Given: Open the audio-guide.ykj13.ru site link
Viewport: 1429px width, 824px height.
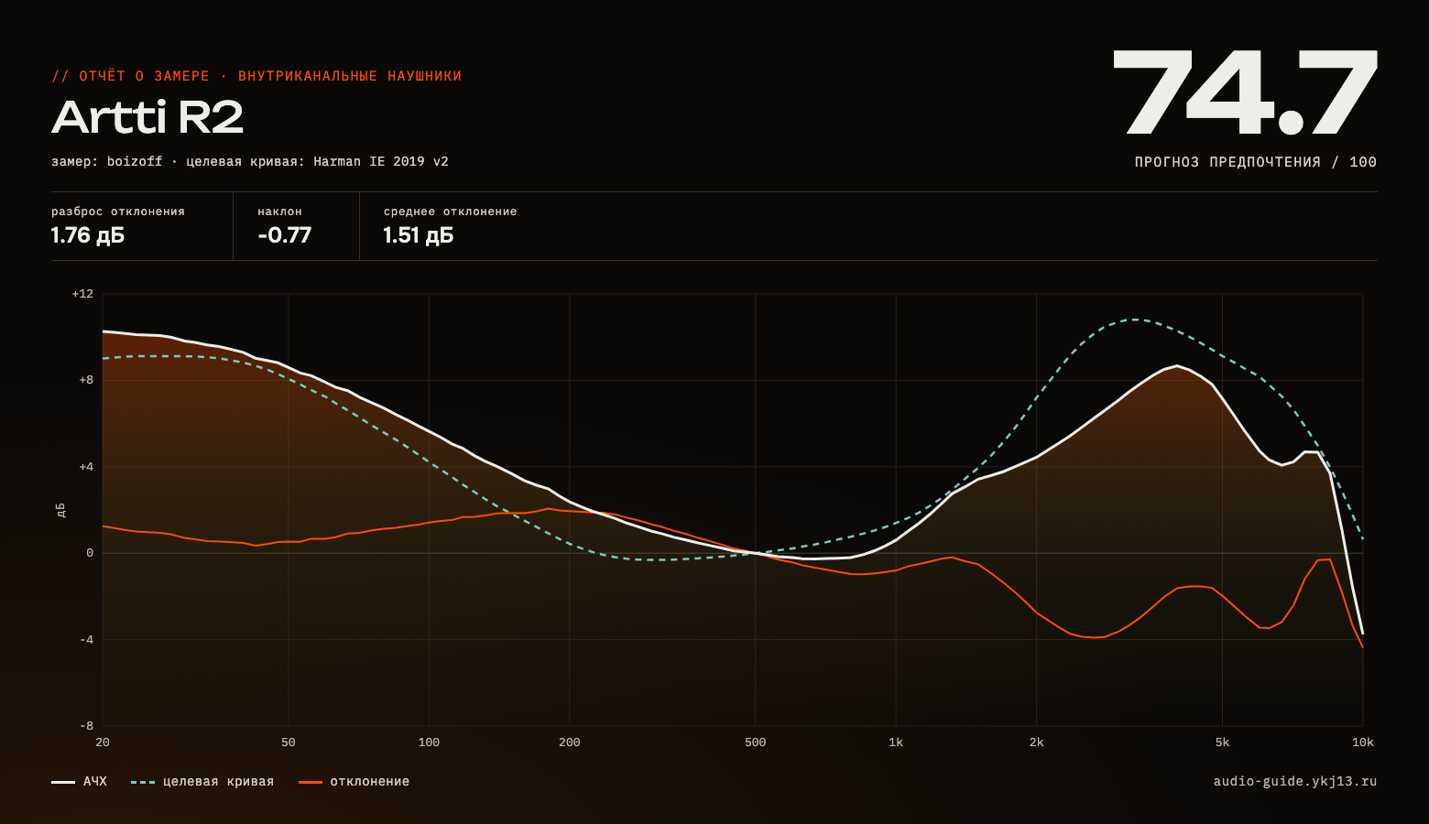Looking at the screenshot, I should (x=1295, y=781).
